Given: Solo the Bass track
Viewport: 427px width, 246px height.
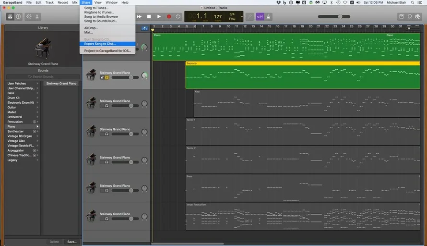Looking at the screenshot, I should (x=107, y=190).
